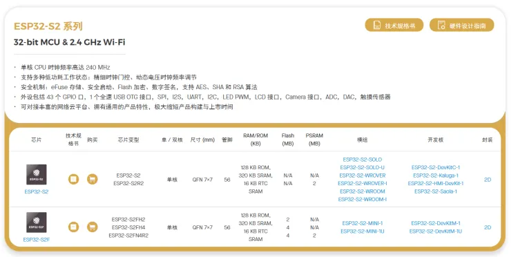Image resolution: width=518 pixels, height=257 pixels.
Task: Click the ESP32-S2FH4 variant text
Action: pyautogui.click(x=128, y=227)
